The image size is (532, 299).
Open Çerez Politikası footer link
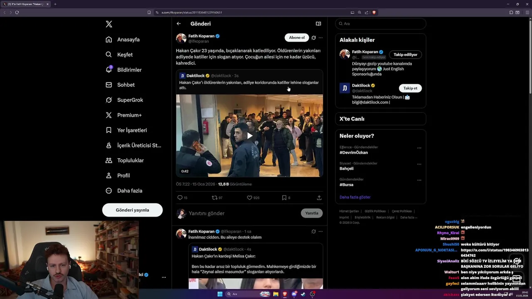tap(402, 211)
